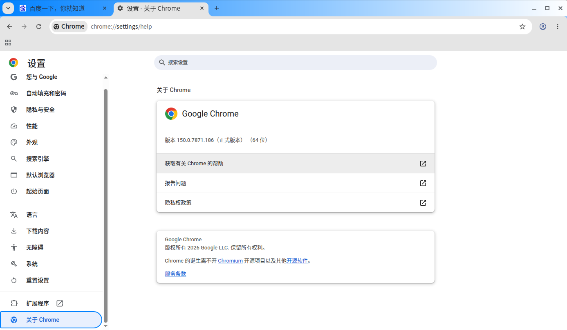The height and width of the screenshot is (330, 567).
Task: Open the Chrome three-dot menu
Action: click(558, 27)
